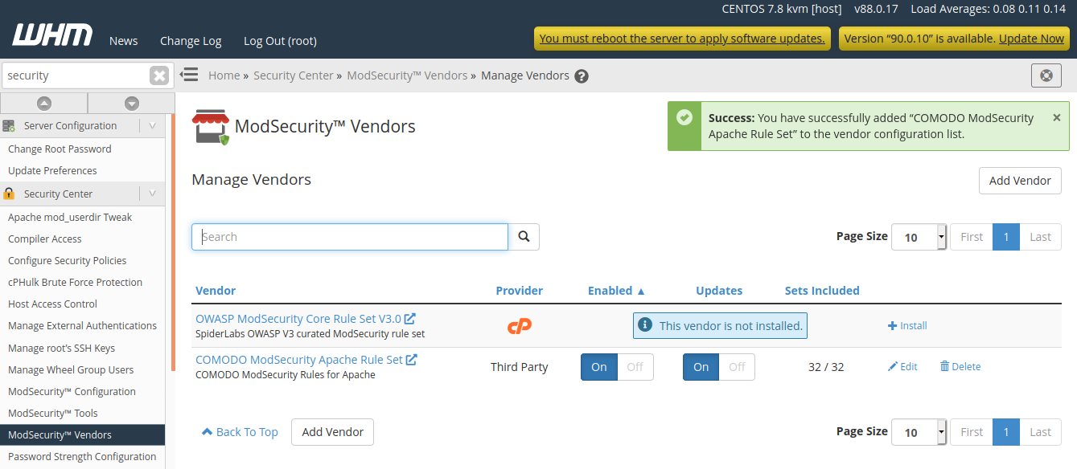This screenshot has width=1077, height=469.
Task: Expand the Server Configuration section
Action: point(152,125)
